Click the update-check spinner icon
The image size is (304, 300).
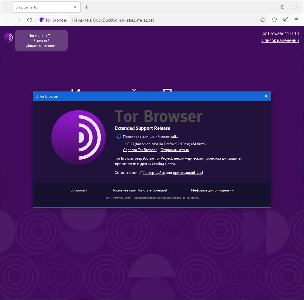(x=119, y=136)
